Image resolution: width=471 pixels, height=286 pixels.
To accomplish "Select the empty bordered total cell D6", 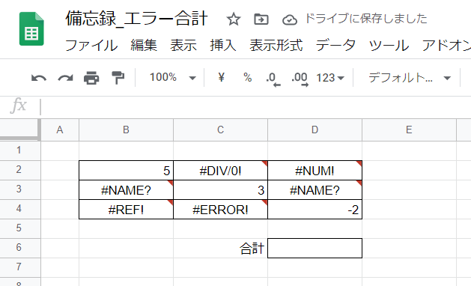I will 314,248.
